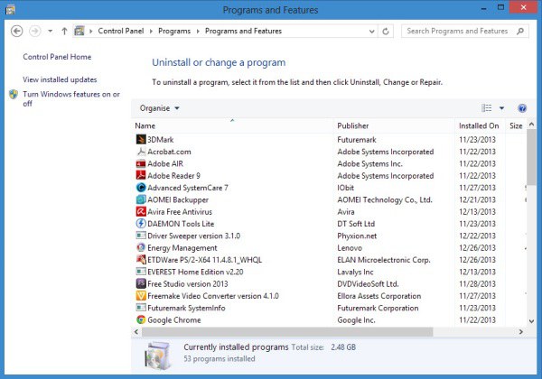Viewport: 542px width, 379px height.
Task: Select publisher Phyxion.net cell
Action: tap(357, 236)
